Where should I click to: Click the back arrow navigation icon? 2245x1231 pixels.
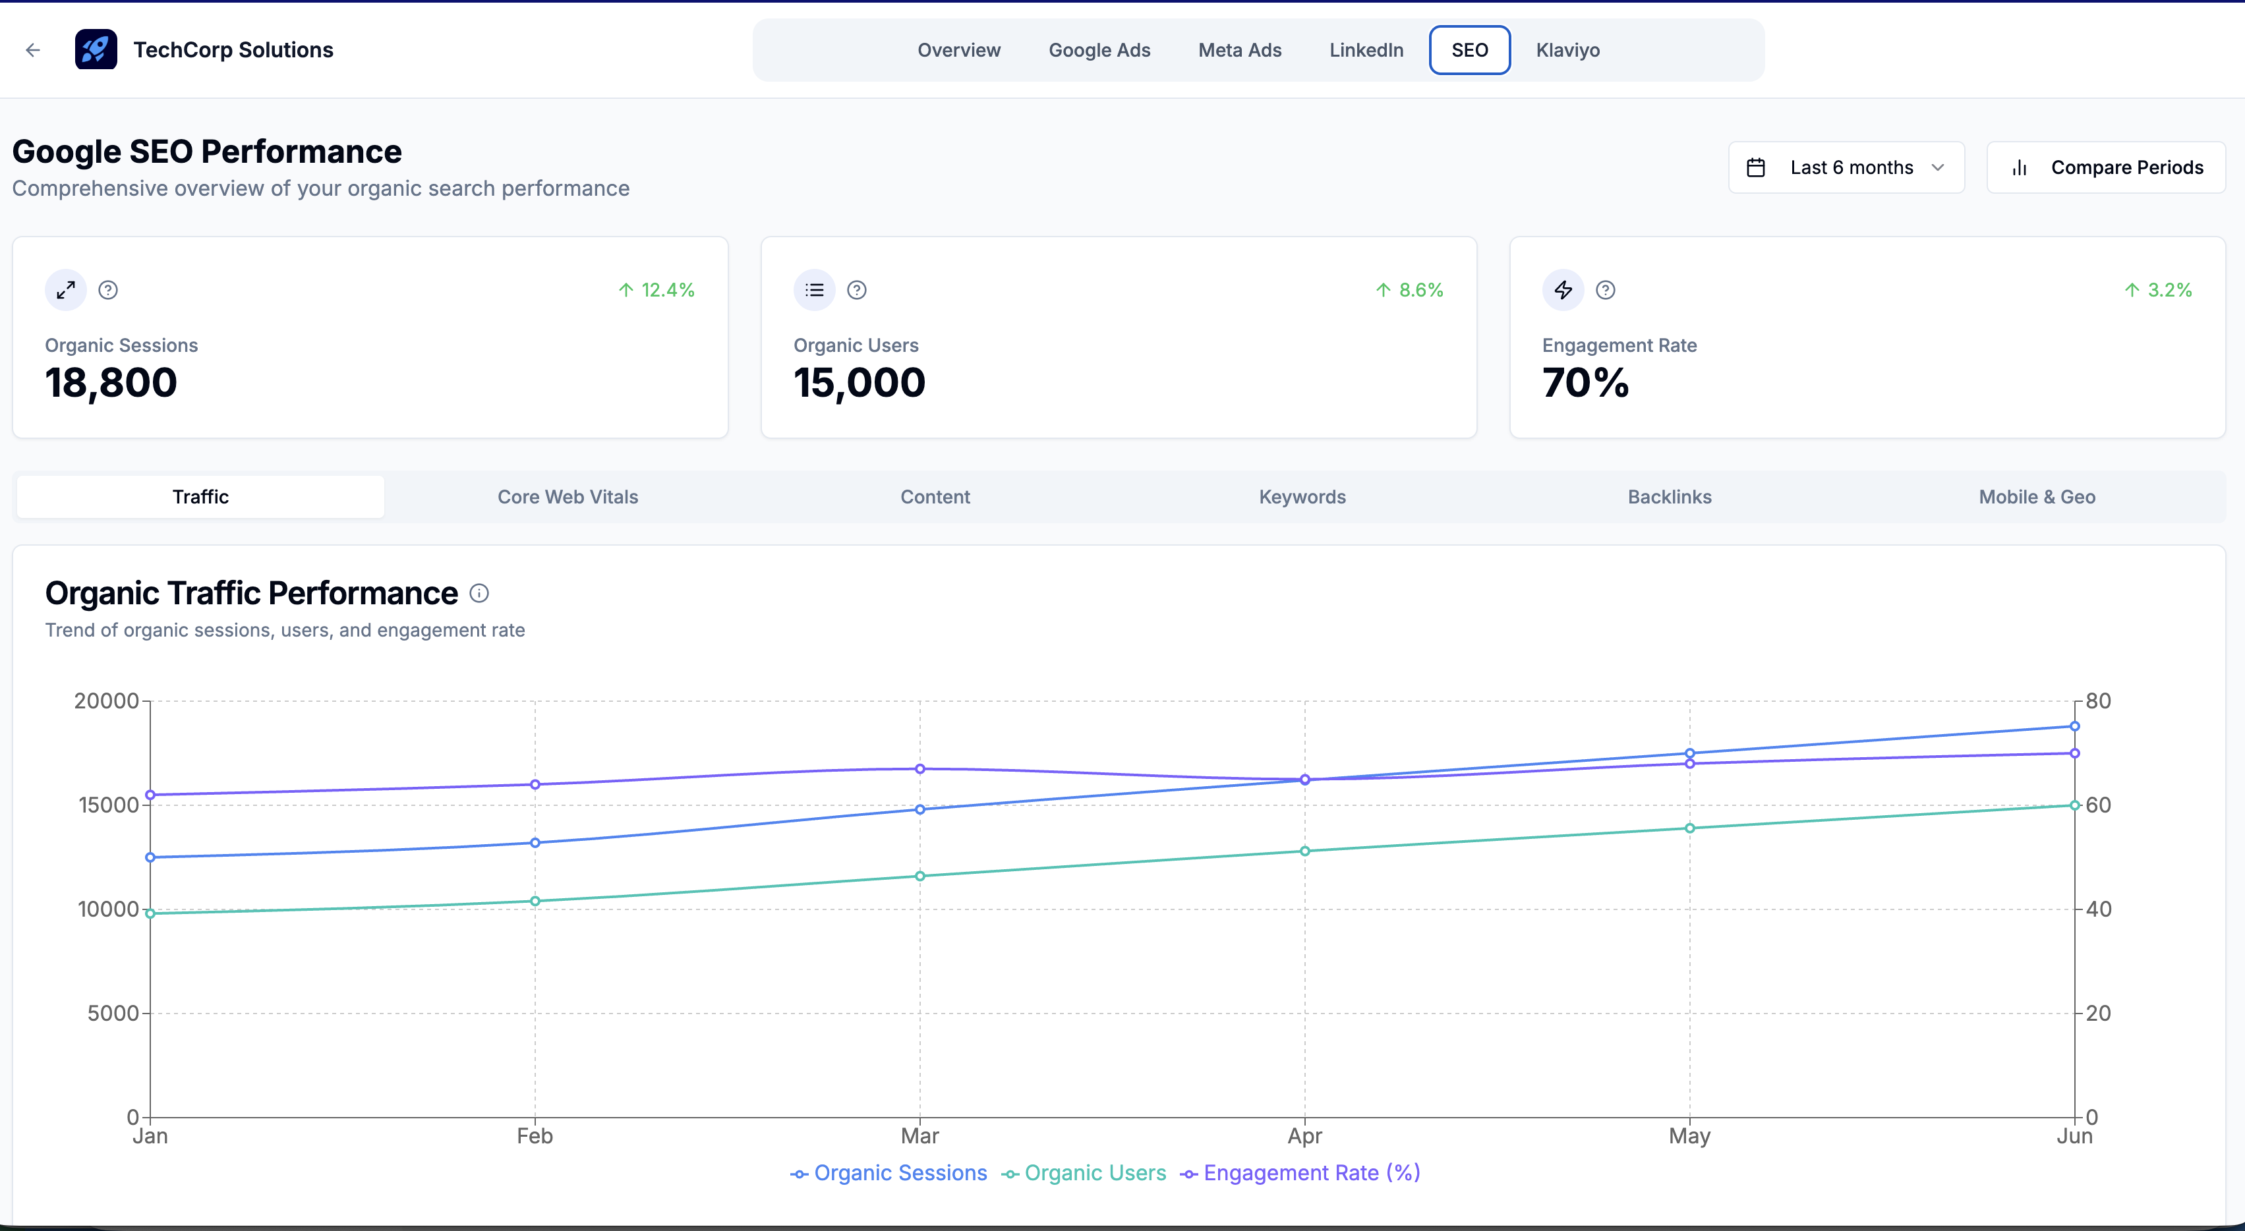33,49
